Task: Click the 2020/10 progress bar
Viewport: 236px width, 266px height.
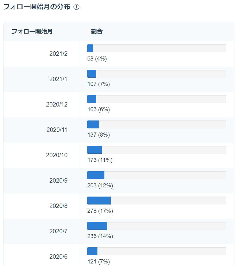Action: (157, 150)
